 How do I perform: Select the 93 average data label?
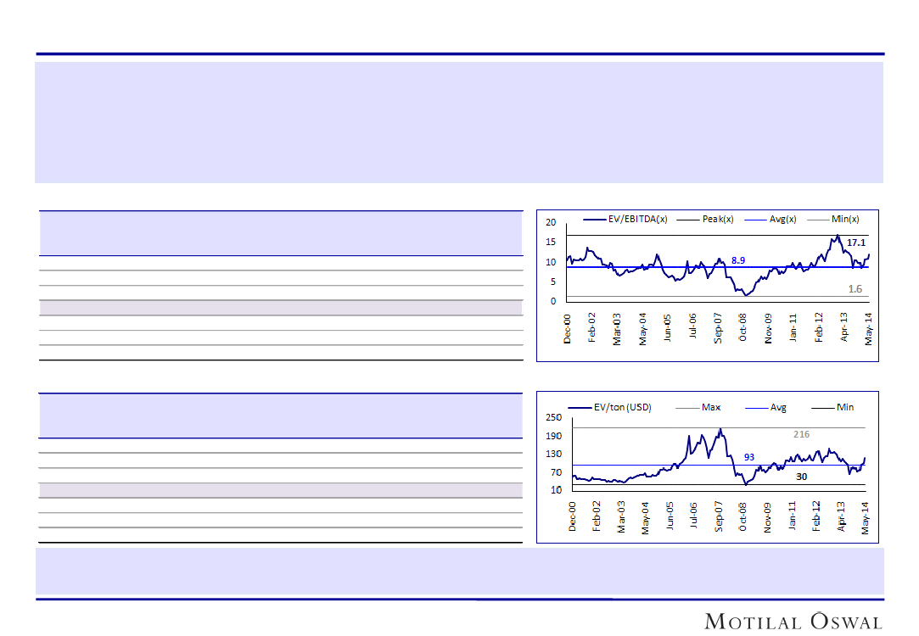[749, 457]
